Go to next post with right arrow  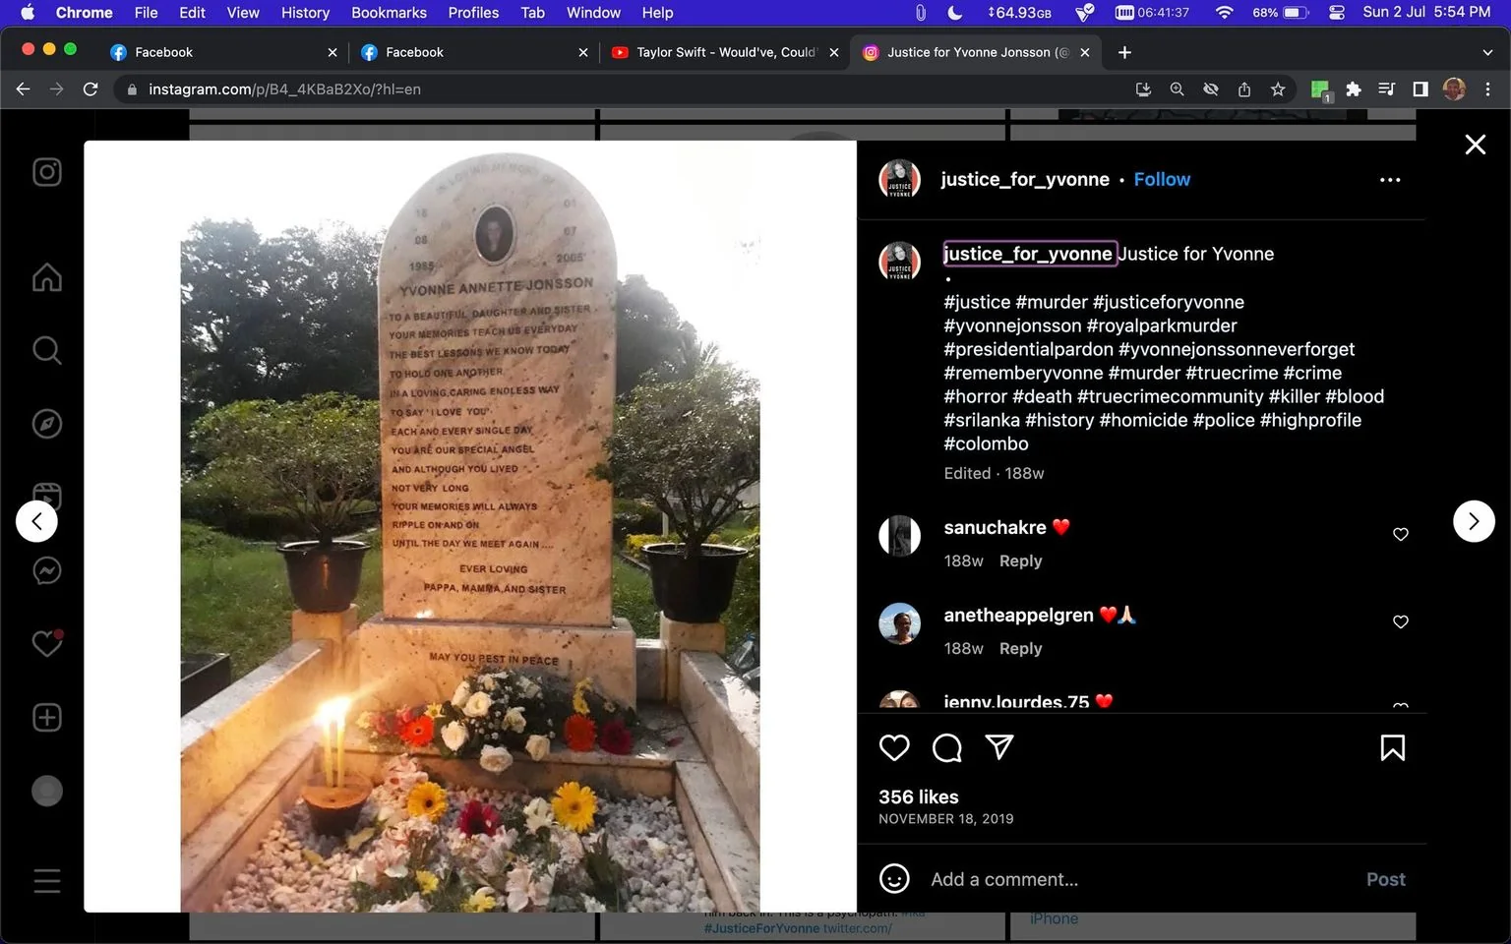[1474, 521]
